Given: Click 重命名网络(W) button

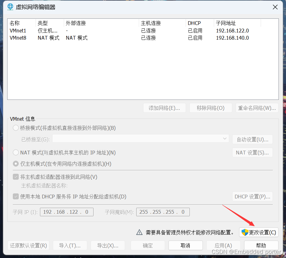Looking at the screenshot, I should click(257, 108).
